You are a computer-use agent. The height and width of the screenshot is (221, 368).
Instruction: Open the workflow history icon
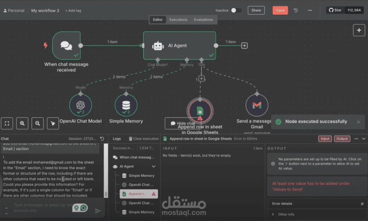pyautogui.click(x=296, y=10)
